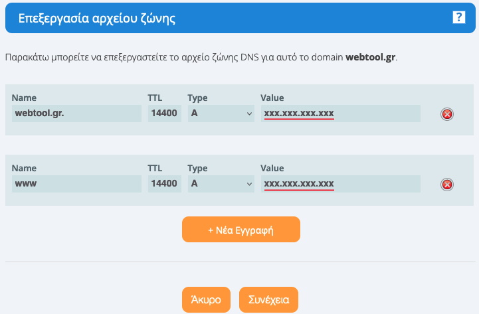The height and width of the screenshot is (314, 479).
Task: Click the Name field containing webtool.gr.
Action: tap(76, 114)
